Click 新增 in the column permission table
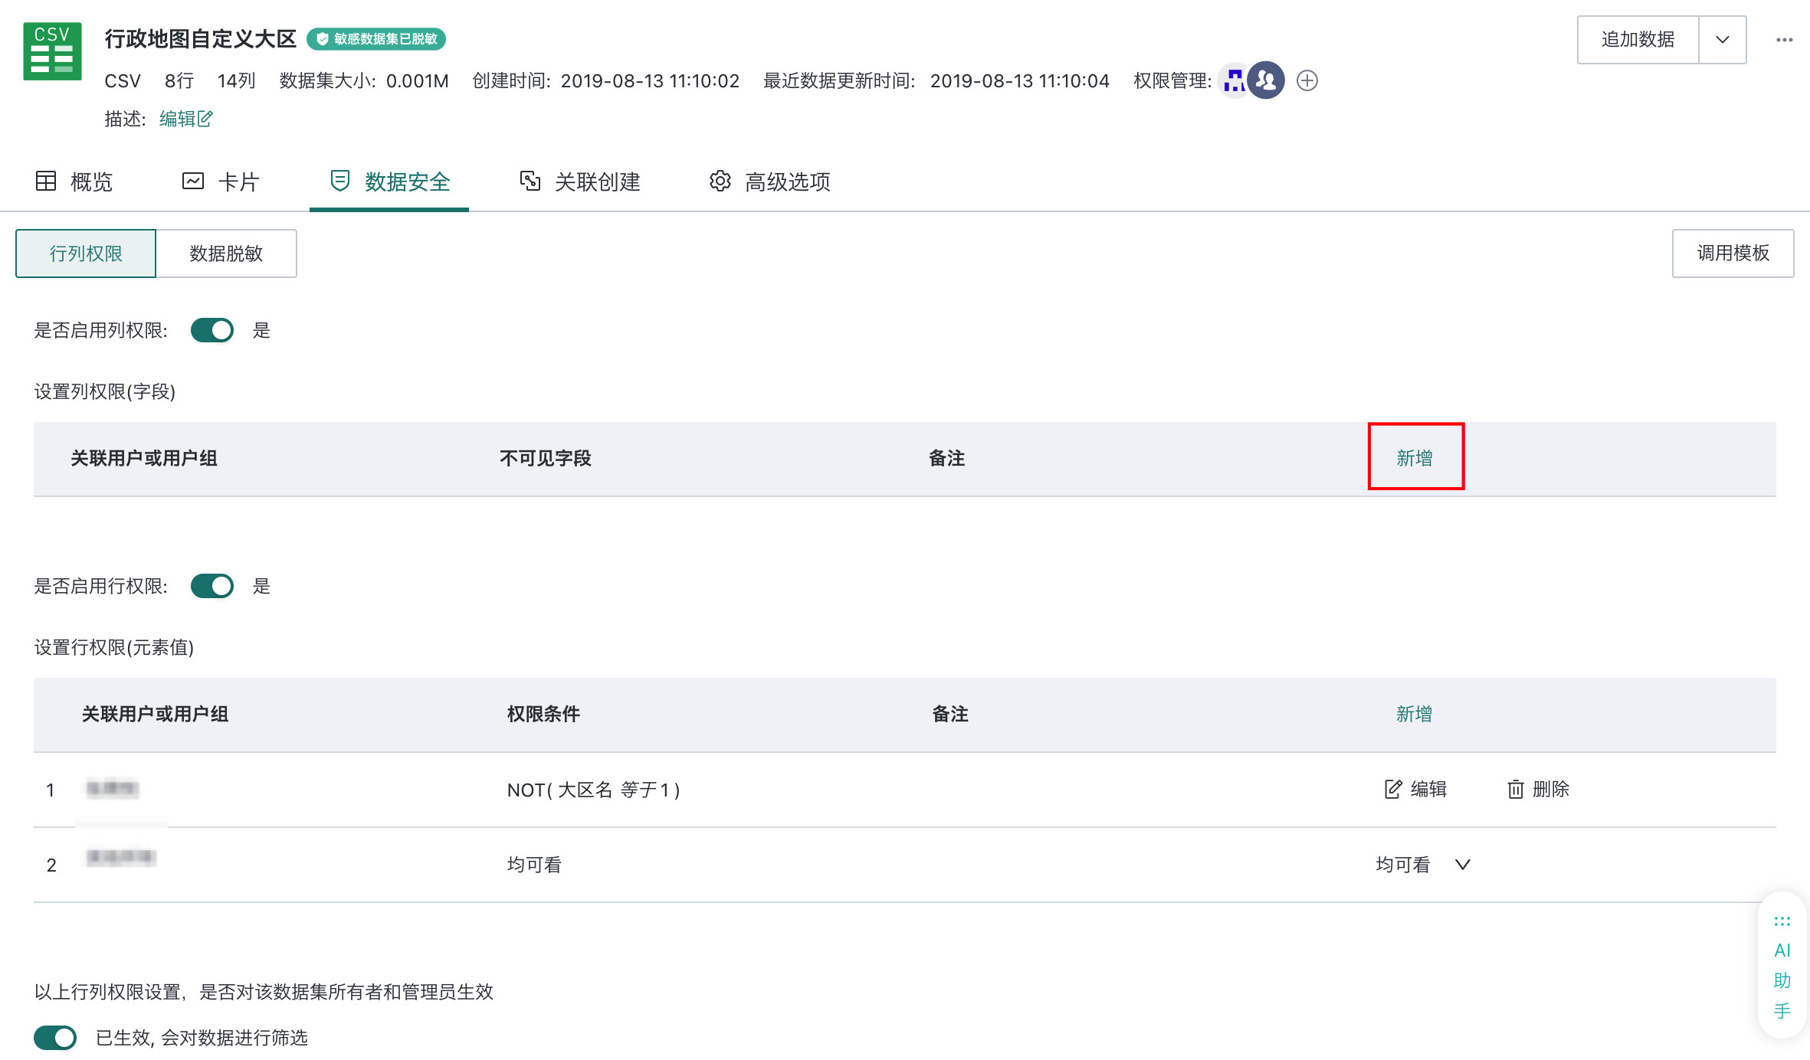 pyautogui.click(x=1415, y=458)
